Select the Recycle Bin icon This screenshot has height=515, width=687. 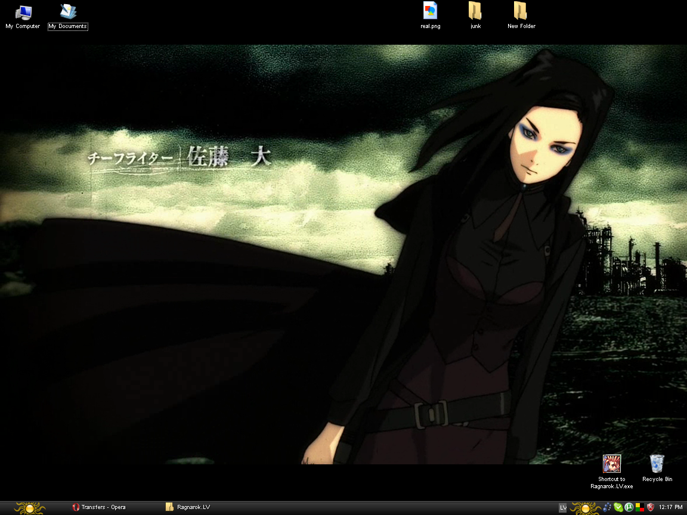pyautogui.click(x=657, y=468)
